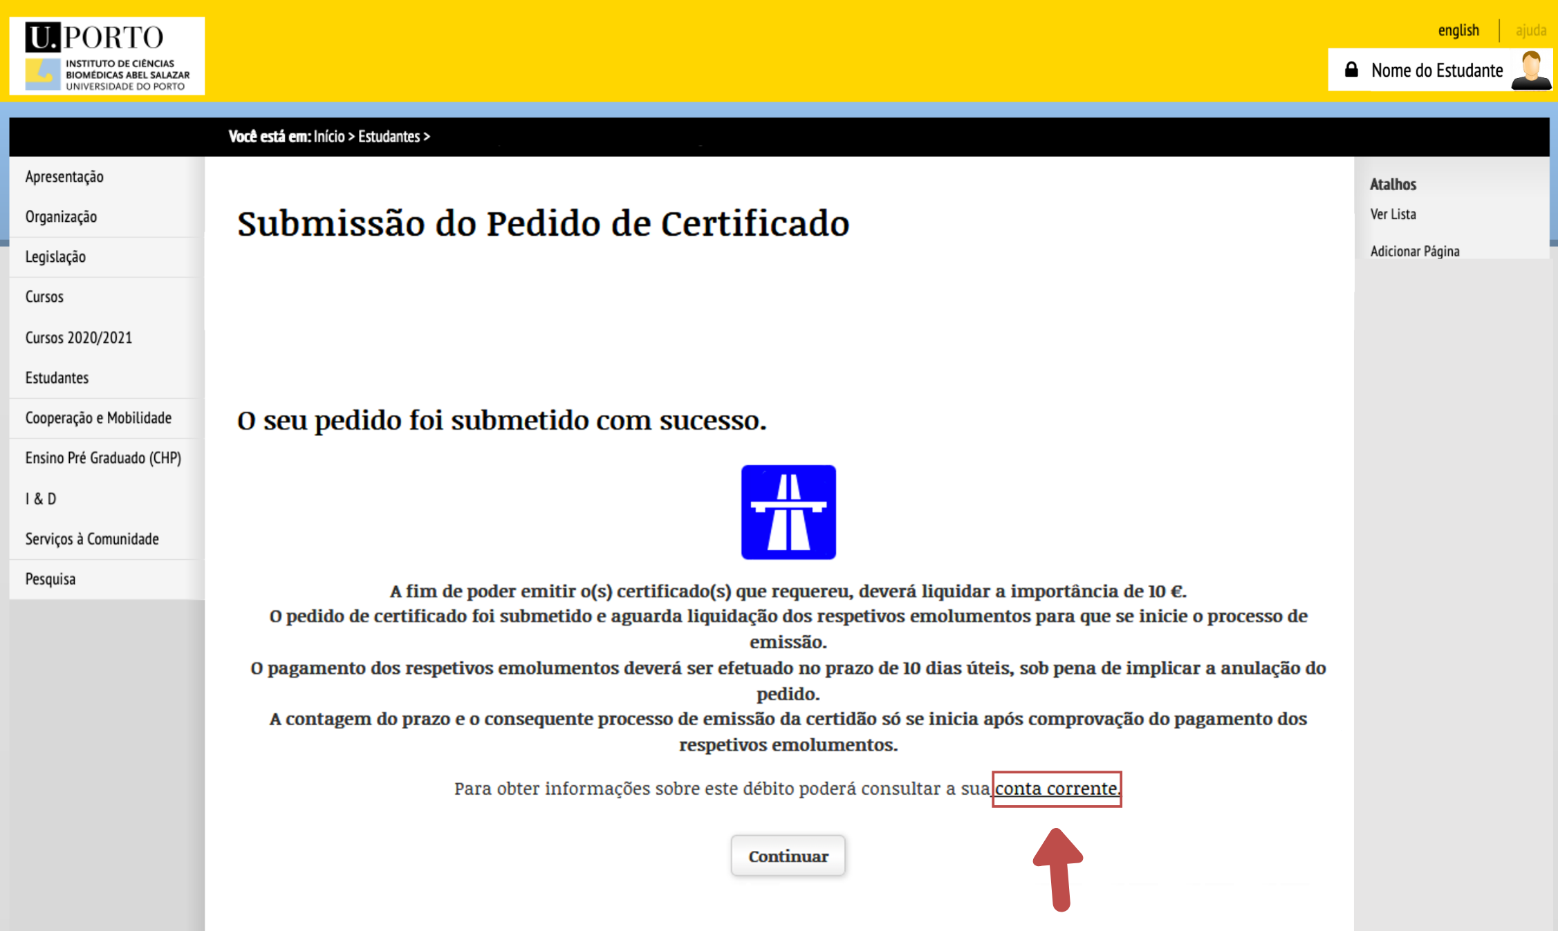Viewport: 1558px width, 931px height.
Task: Click text O seu pedido foi submetido com sucesso.
Action: [x=502, y=420]
